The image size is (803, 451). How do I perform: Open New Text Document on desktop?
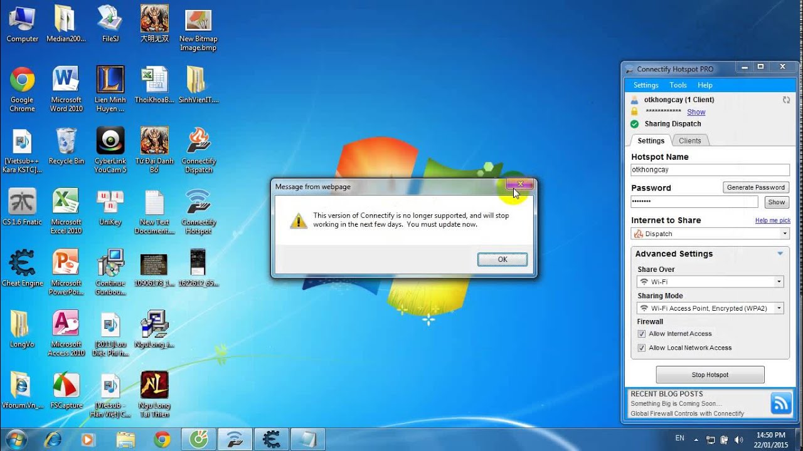(x=154, y=211)
